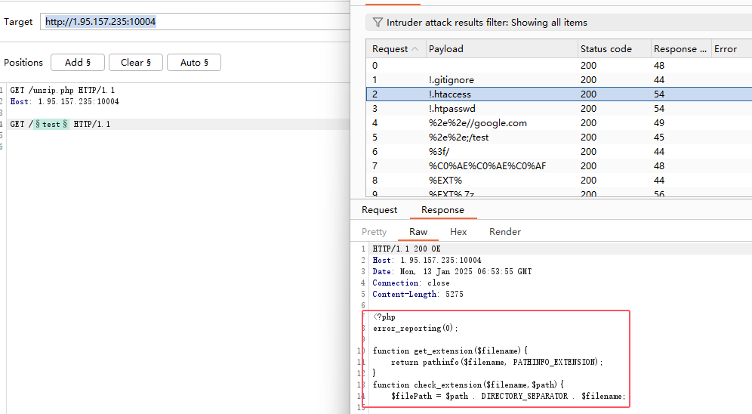Select the !.htpasswd result row
The height and width of the screenshot is (414, 752).
click(454, 109)
